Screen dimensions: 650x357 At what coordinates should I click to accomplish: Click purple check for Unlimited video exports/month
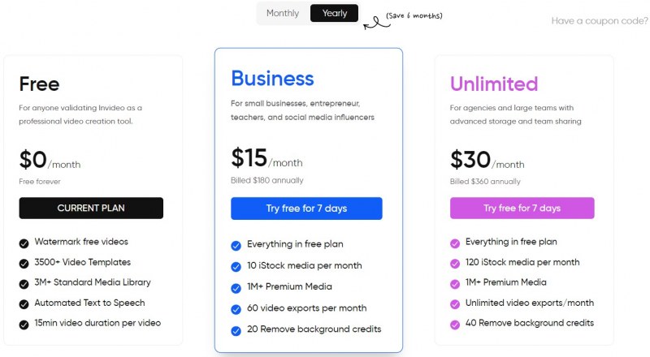(x=455, y=304)
